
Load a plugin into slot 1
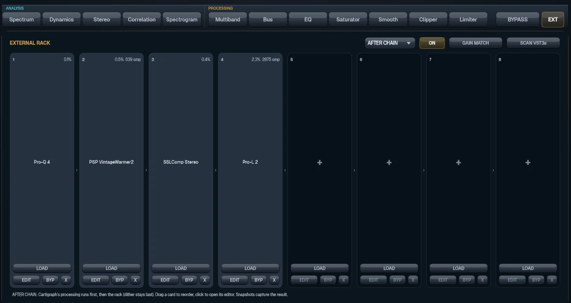tap(42, 268)
